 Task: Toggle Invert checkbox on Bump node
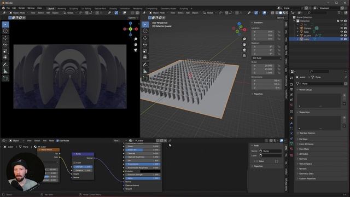(x=74, y=163)
